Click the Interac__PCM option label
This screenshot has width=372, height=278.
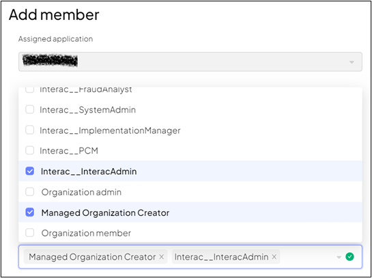[69, 151]
